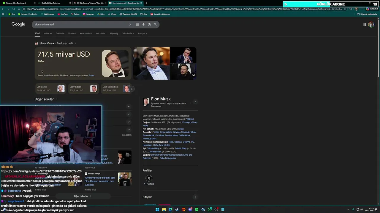The width and height of the screenshot is (380, 213).
Task: Switch to the Kısa videolar tab
Action: (86, 33)
